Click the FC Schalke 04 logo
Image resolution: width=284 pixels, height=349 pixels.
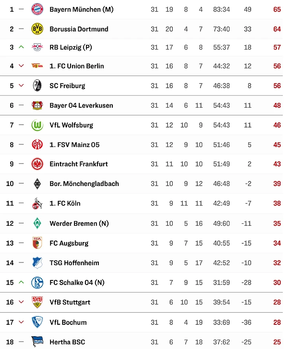click(x=37, y=282)
